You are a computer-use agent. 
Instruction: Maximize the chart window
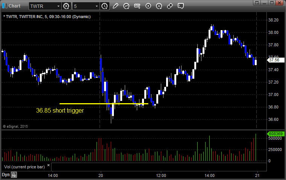[x=272, y=3]
